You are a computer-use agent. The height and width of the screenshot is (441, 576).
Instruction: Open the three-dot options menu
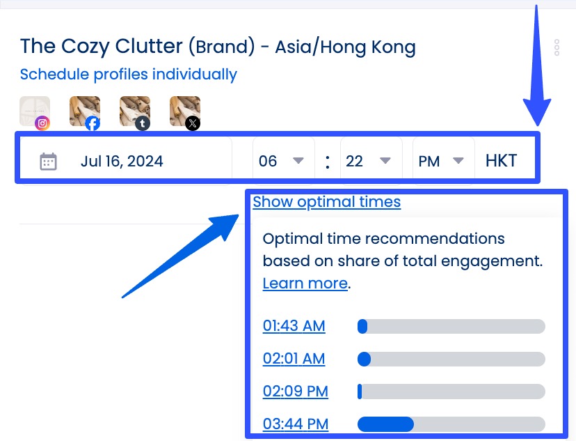coord(557,47)
